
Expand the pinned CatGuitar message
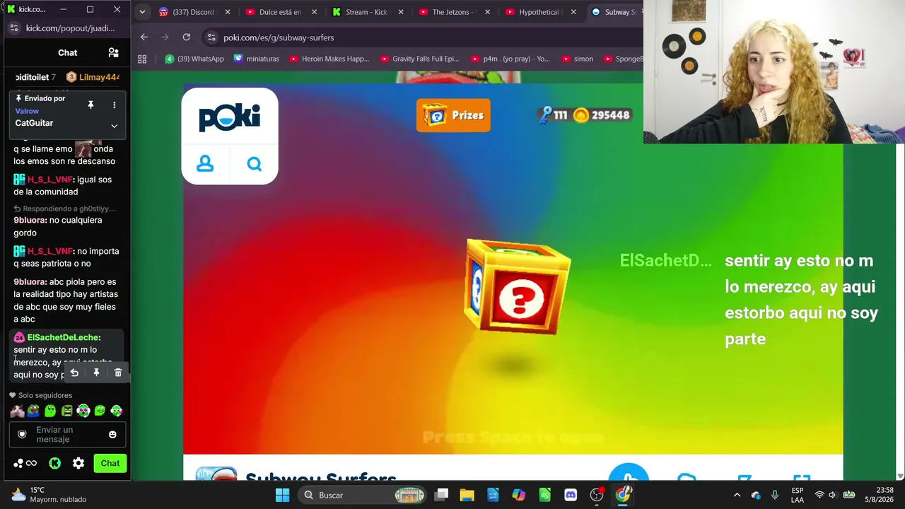(x=114, y=126)
